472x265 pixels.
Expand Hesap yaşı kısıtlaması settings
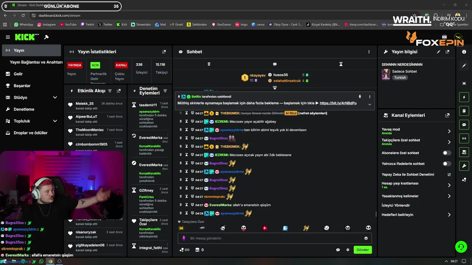click(x=449, y=185)
